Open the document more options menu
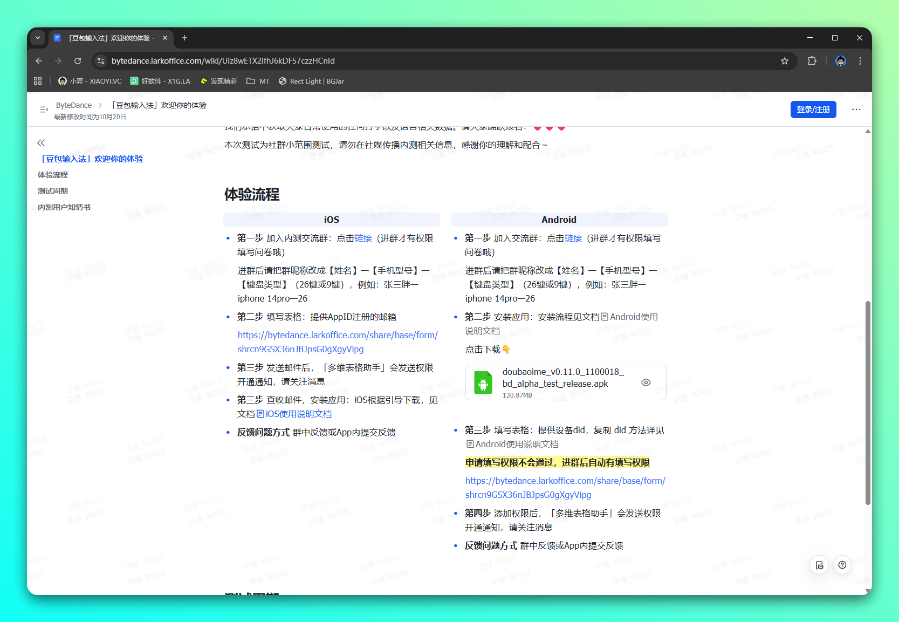The image size is (899, 622). [856, 110]
